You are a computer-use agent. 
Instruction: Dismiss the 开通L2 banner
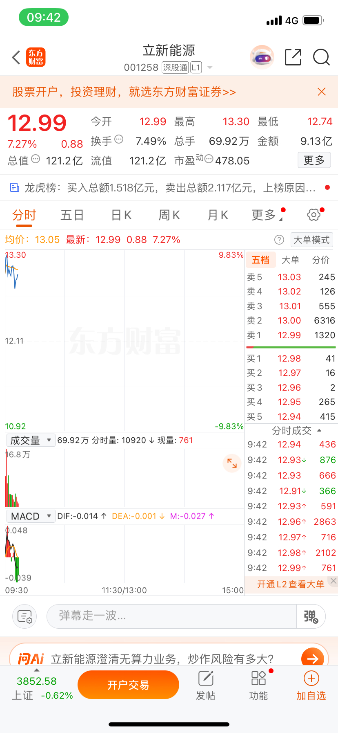pyautogui.click(x=334, y=581)
